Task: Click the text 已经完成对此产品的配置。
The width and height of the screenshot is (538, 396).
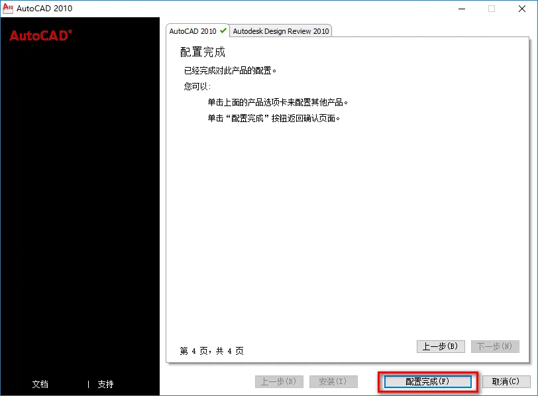Action: coord(230,70)
